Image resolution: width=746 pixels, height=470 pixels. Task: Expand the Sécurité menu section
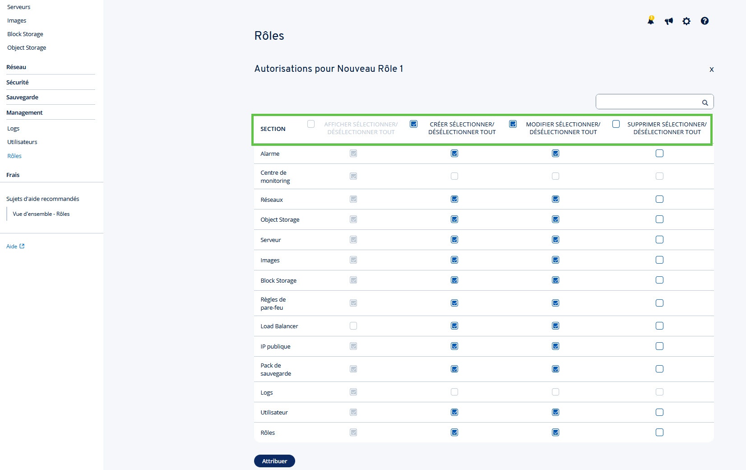tap(17, 82)
